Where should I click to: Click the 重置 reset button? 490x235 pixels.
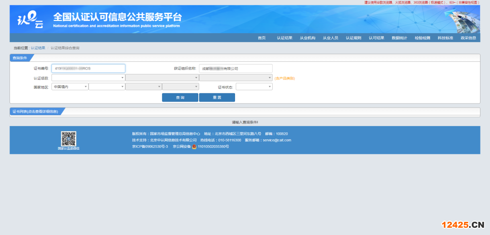pyautogui.click(x=217, y=98)
